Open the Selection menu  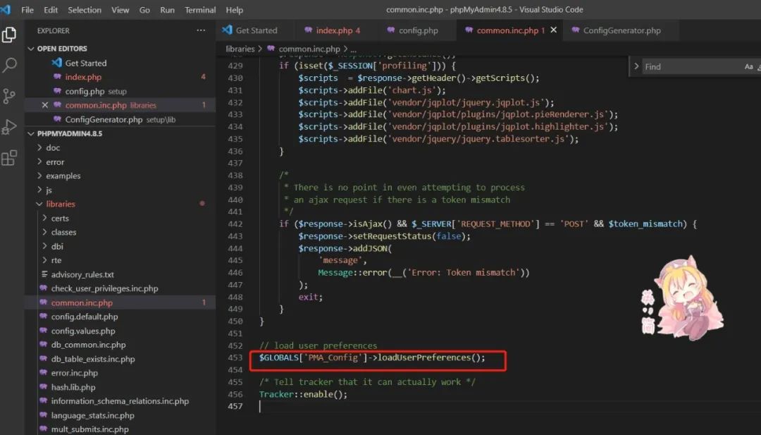[x=85, y=10]
